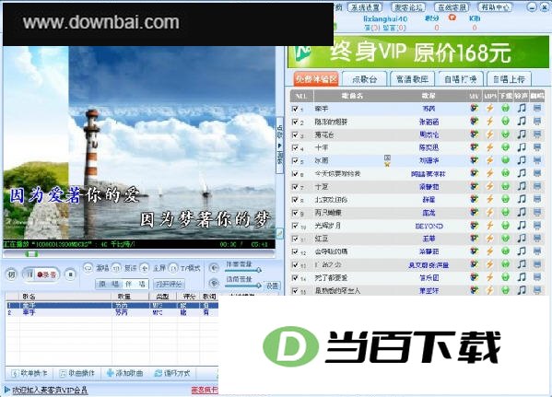Click the download icon for song 牵手

[506, 109]
